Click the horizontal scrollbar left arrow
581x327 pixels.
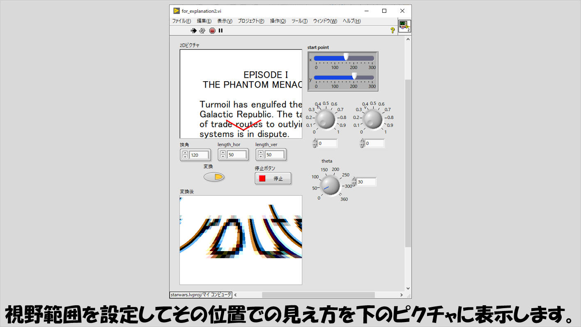point(236,295)
